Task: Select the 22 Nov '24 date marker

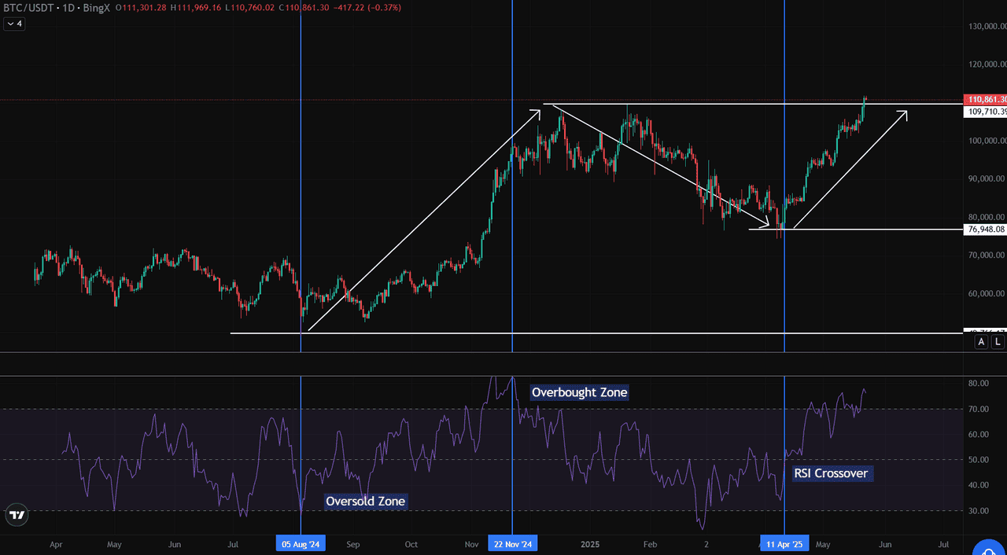Action: (x=512, y=544)
